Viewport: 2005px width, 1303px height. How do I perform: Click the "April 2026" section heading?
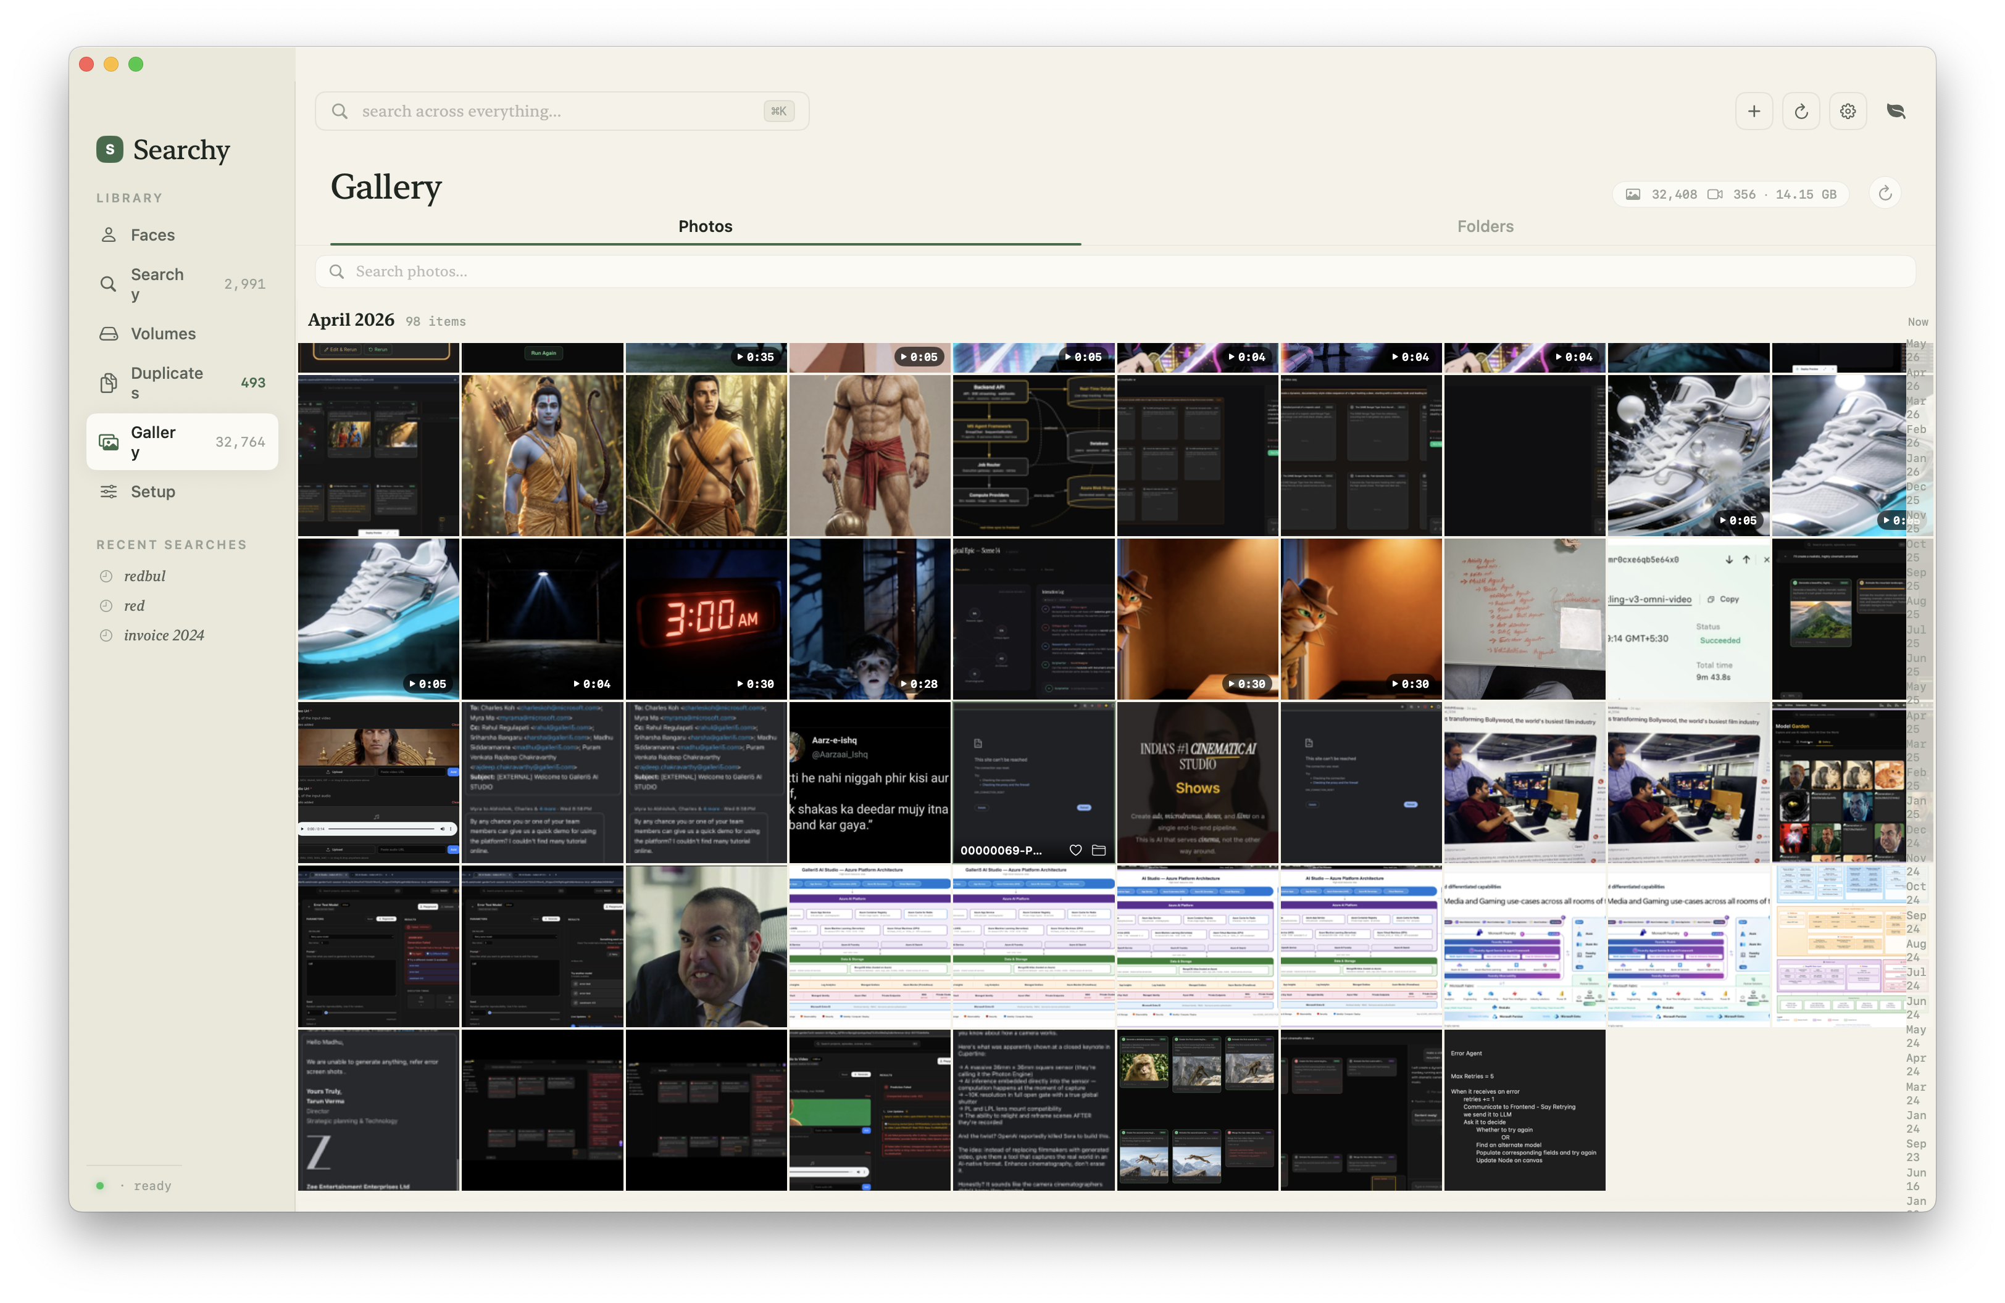(351, 320)
